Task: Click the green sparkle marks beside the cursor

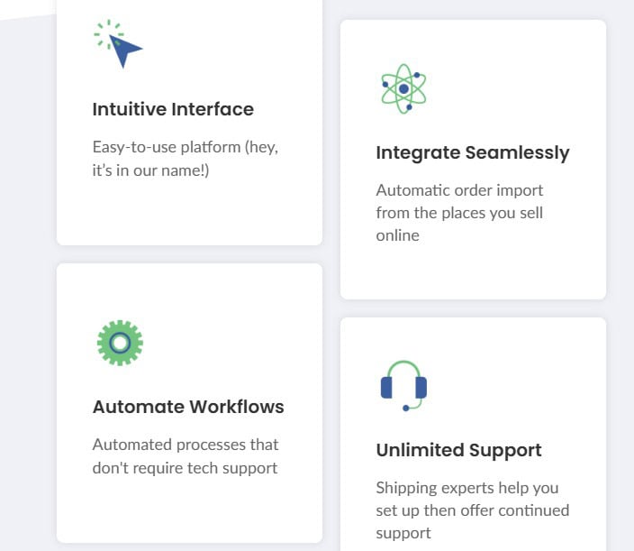Action: (x=104, y=32)
